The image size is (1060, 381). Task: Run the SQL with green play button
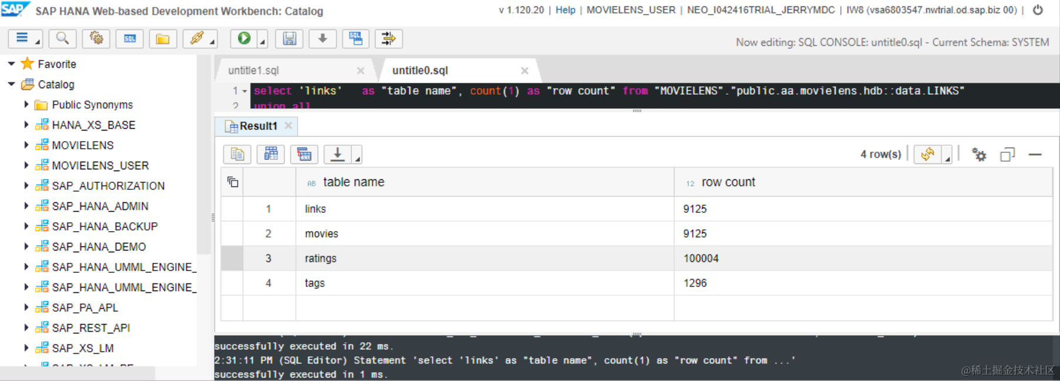(x=244, y=38)
